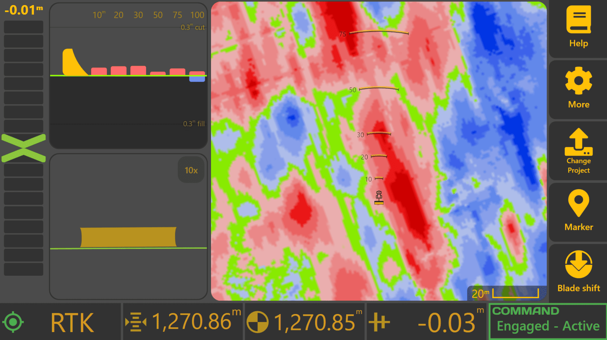Click the tractor icon on the map

click(379, 198)
